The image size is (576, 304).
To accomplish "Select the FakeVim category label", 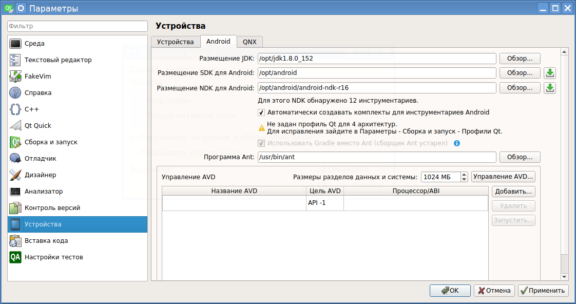I will [x=38, y=77].
